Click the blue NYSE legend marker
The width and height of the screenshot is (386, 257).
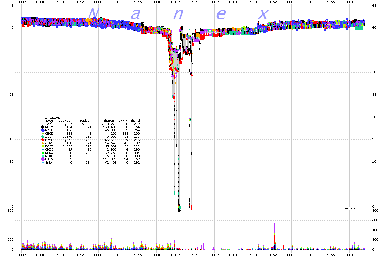[x=43, y=130]
